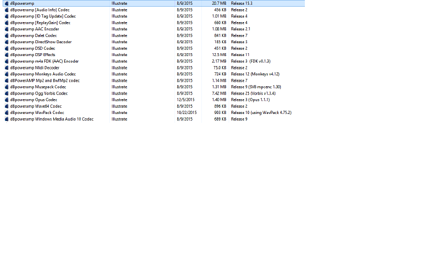This screenshot has height=280, width=448.
Task: Select the dBpoweramp WavPack Codec name
Action: click(x=37, y=113)
